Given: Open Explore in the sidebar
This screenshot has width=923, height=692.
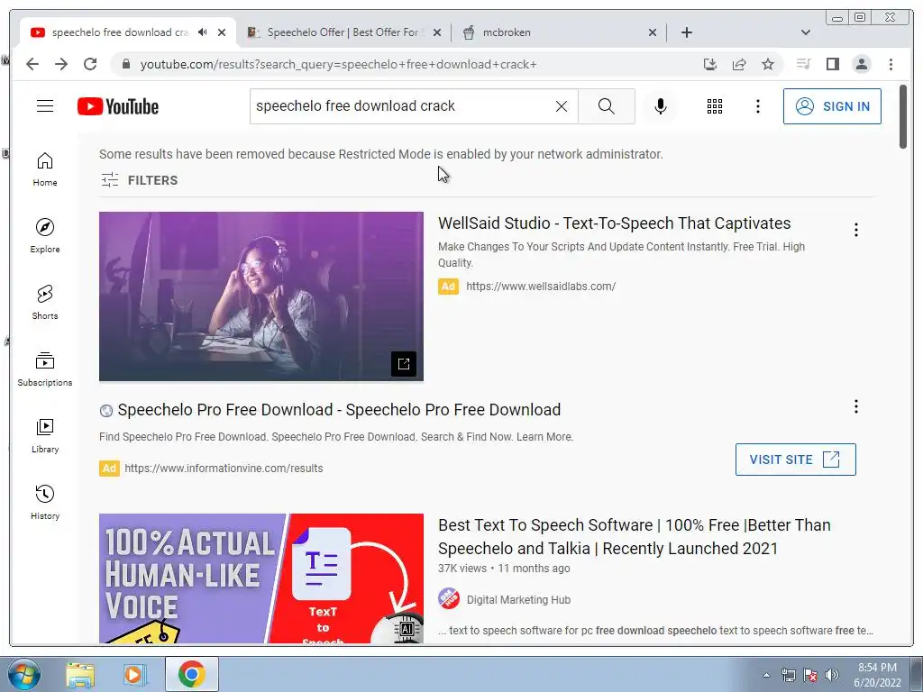Looking at the screenshot, I should click(45, 235).
